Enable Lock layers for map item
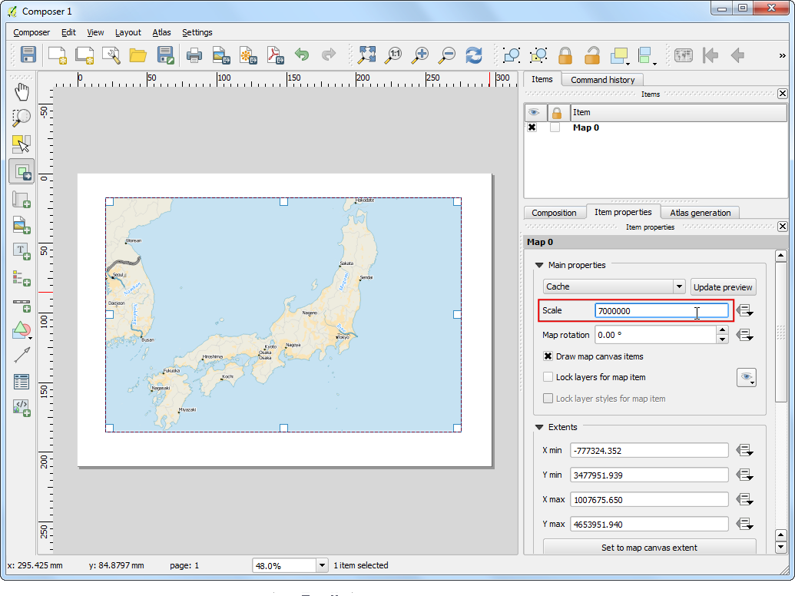 click(x=548, y=377)
